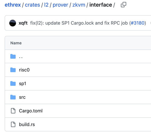Open the xqft author avatar
151x132 pixels.
13,23
